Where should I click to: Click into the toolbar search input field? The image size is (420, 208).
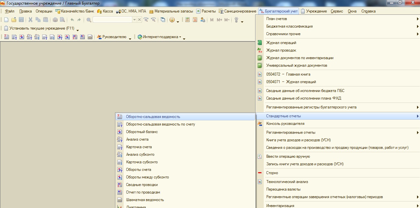click(x=112, y=20)
